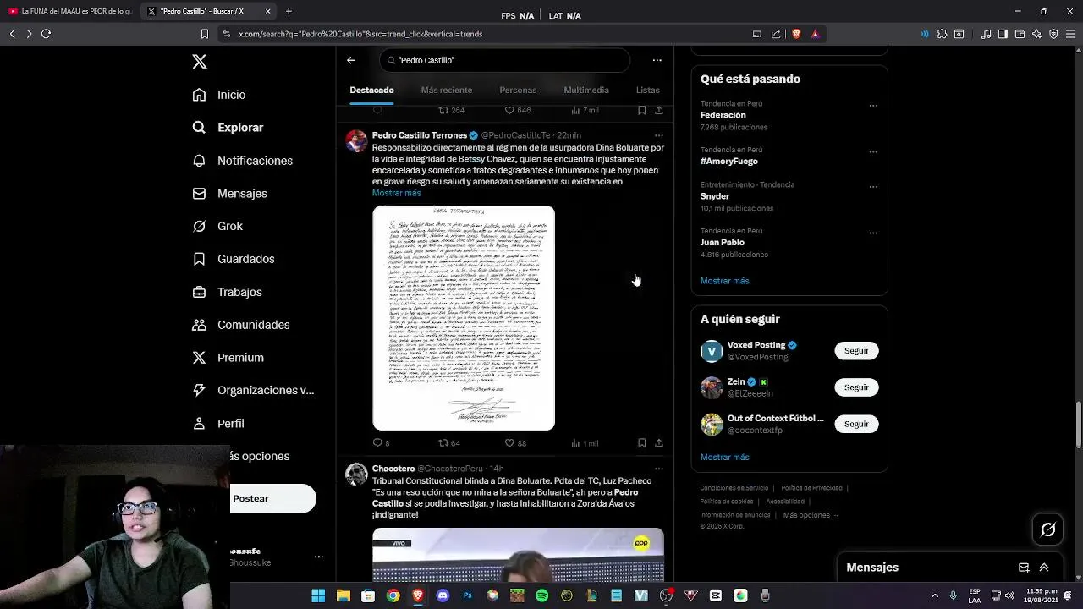Open Photoshop from taskbar

click(468, 595)
